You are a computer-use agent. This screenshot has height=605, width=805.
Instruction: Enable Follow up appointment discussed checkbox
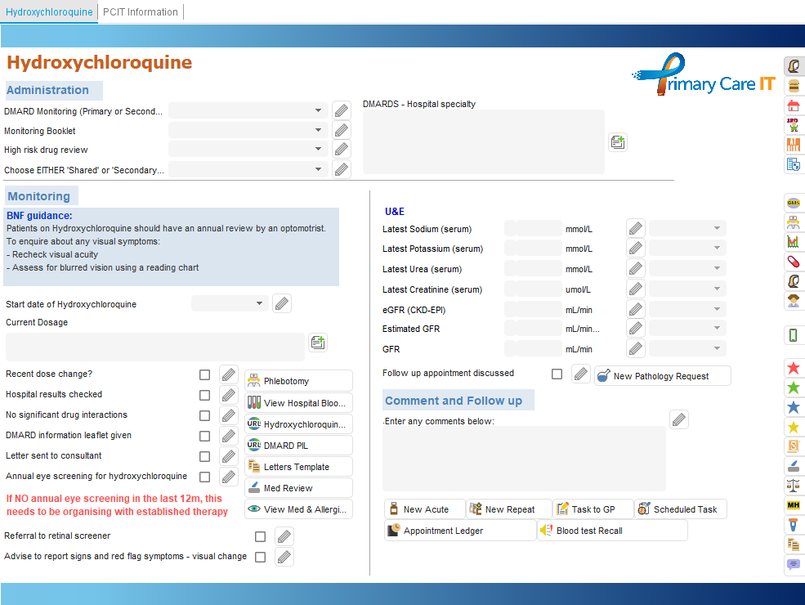557,374
